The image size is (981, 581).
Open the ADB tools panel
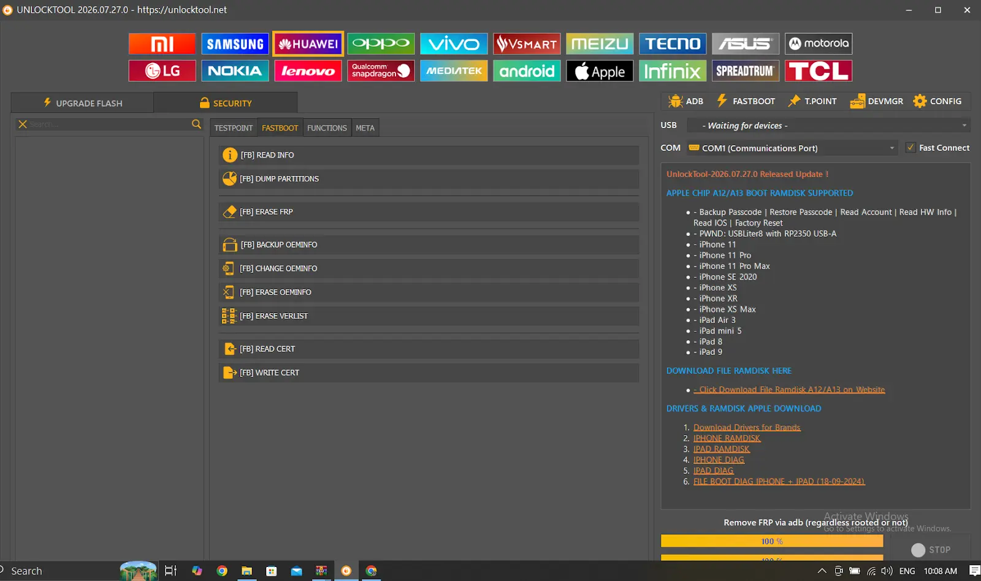coord(686,101)
